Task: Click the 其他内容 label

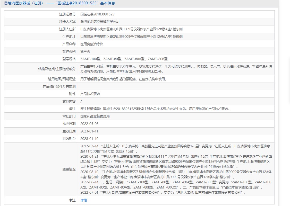Action: [x=69, y=101]
